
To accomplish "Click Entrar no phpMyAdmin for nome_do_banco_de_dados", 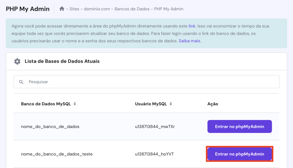I will [239, 126].
